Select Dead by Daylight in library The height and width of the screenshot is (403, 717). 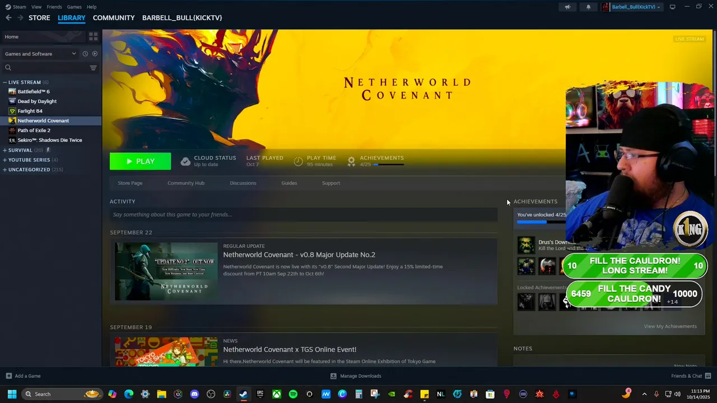click(37, 101)
